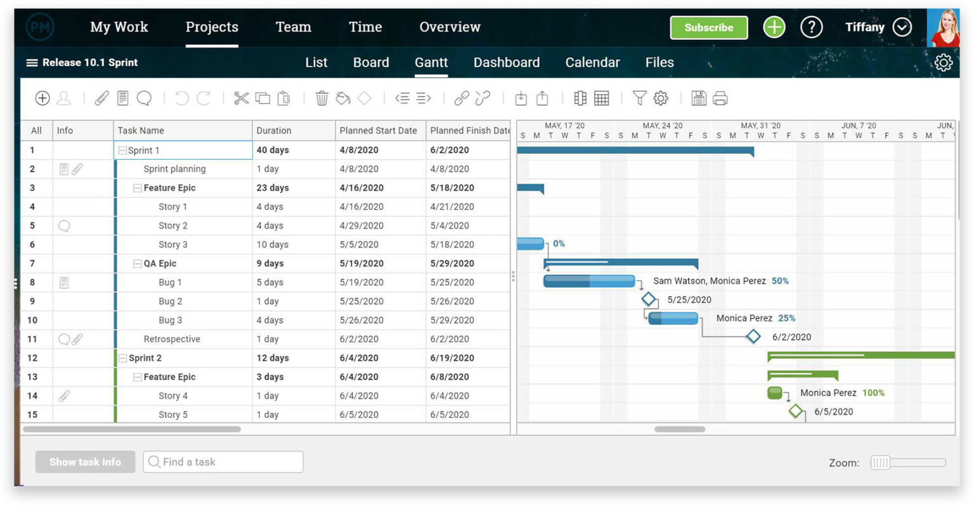Click the print icon in toolbar
This screenshot has height=506, width=974.
(x=720, y=98)
